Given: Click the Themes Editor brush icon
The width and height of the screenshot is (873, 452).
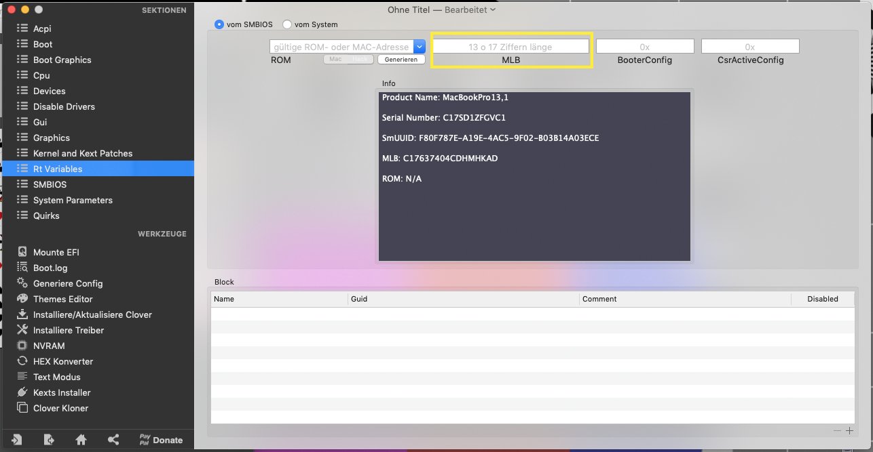Looking at the screenshot, I should coord(22,299).
